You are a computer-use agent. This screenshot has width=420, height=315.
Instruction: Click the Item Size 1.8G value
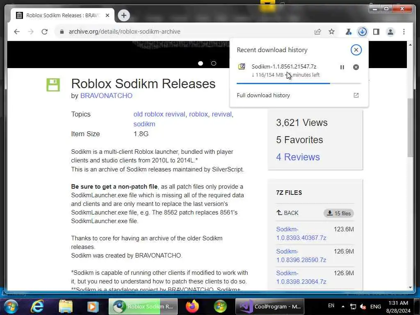pyautogui.click(x=141, y=134)
